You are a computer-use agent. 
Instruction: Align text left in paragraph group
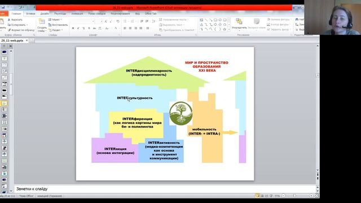(x=125, y=28)
